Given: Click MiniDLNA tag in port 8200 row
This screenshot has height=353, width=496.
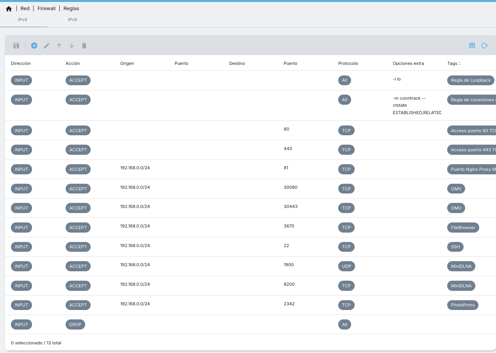Looking at the screenshot, I should pyautogui.click(x=461, y=286).
